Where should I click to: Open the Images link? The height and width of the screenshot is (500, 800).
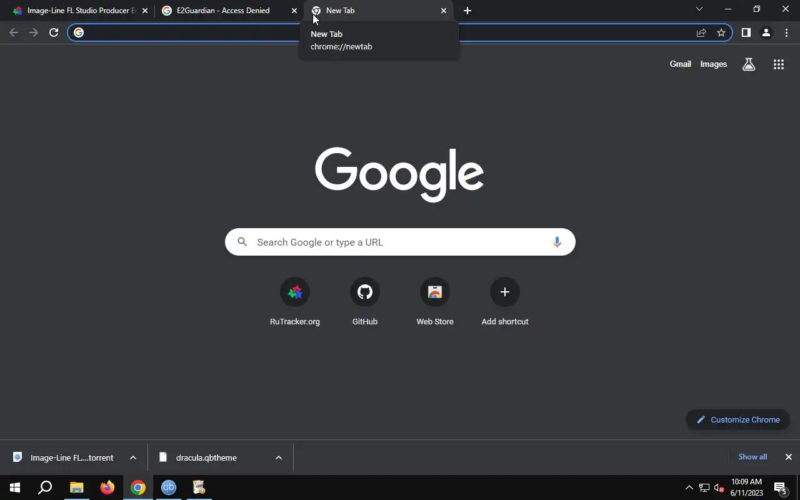click(x=714, y=64)
